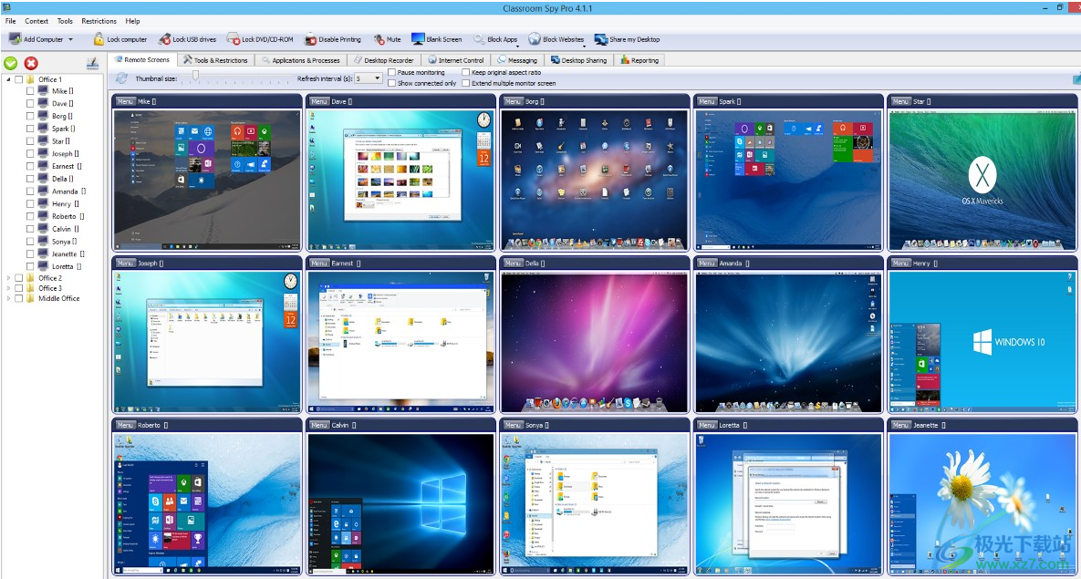The width and height of the screenshot is (1081, 579).
Task: Tick Extend multiple monitor screen checkbox
Action: tap(465, 83)
